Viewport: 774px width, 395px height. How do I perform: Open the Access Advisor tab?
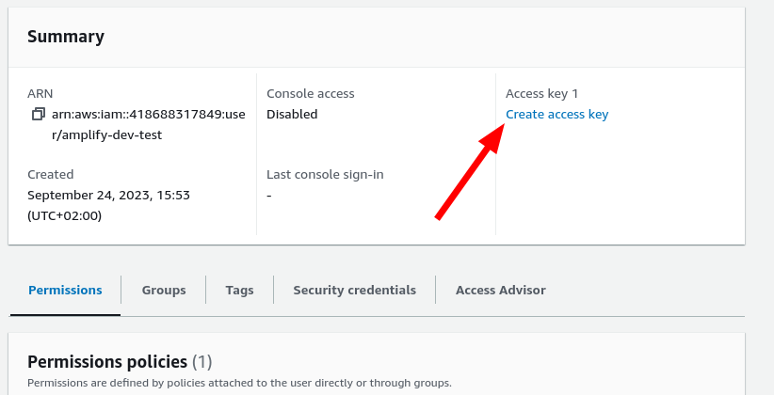tap(500, 290)
